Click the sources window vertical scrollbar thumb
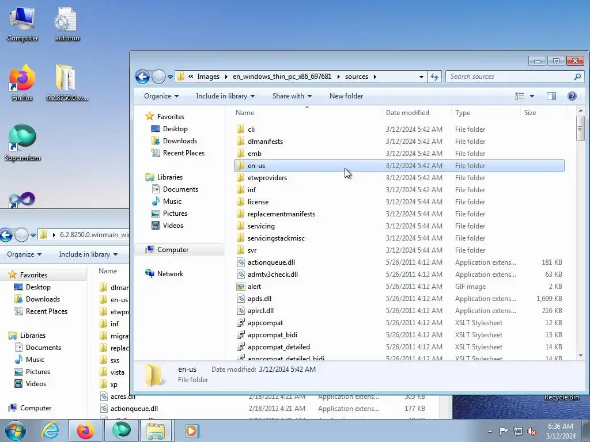This screenshot has width=590, height=442. point(580,128)
